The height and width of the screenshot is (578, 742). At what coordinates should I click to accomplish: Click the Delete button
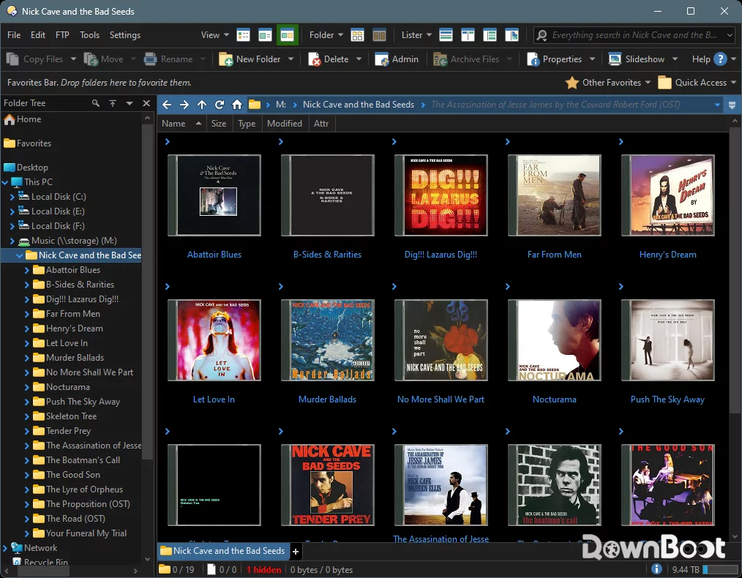click(x=329, y=59)
